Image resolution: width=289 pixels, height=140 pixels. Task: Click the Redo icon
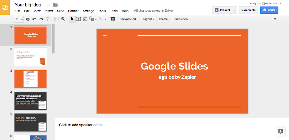[41, 19]
